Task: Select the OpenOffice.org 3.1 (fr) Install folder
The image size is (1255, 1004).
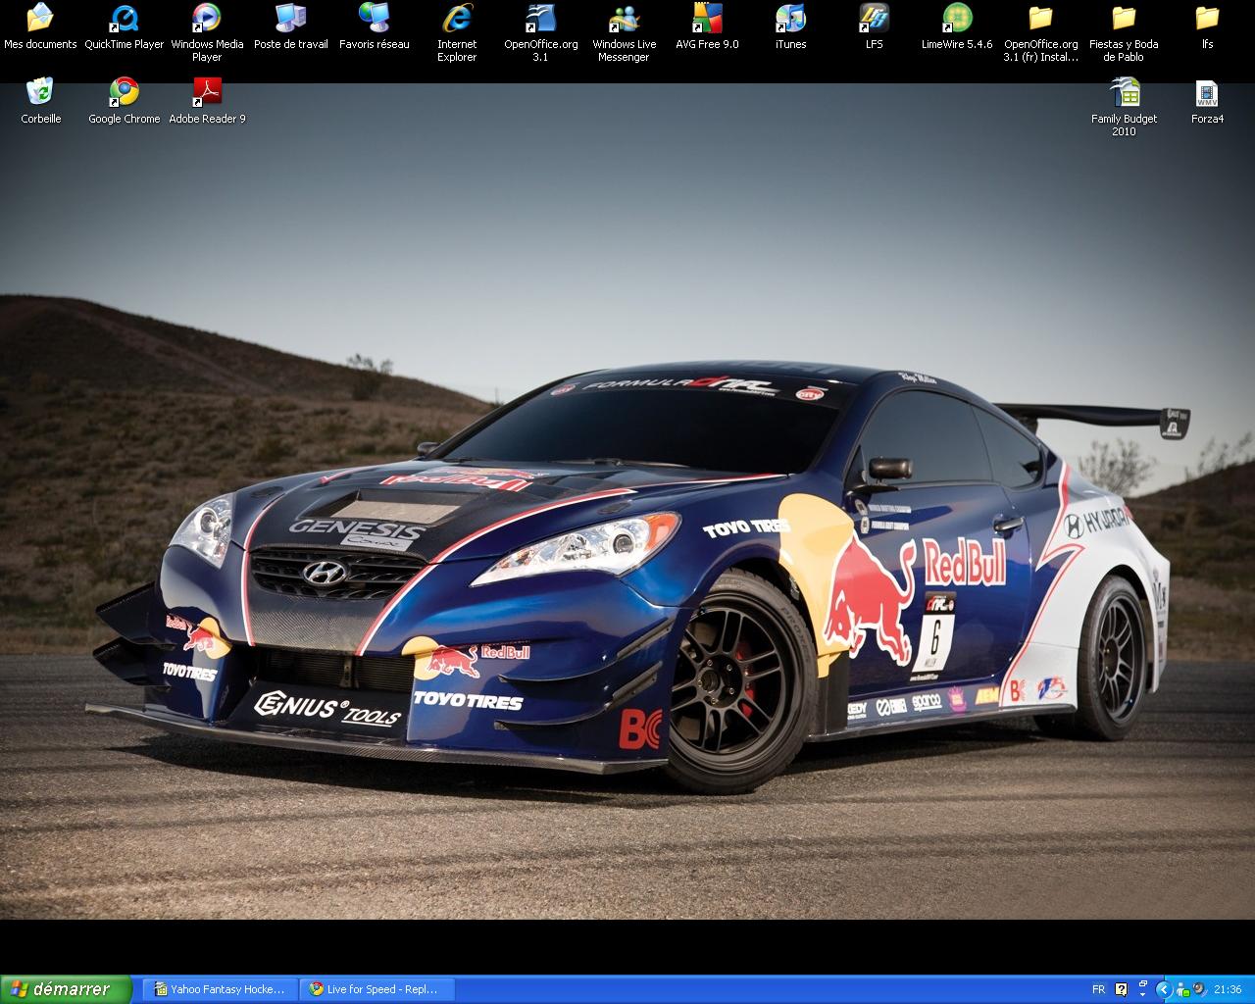Action: 1040,18
